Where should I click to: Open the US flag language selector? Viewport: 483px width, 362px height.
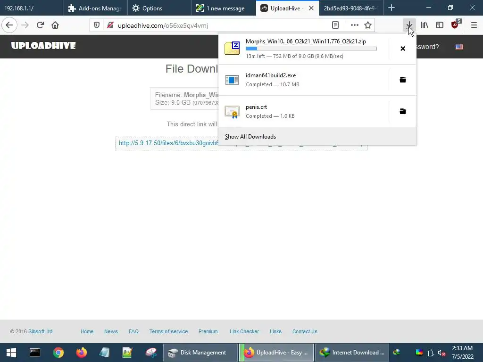(459, 47)
